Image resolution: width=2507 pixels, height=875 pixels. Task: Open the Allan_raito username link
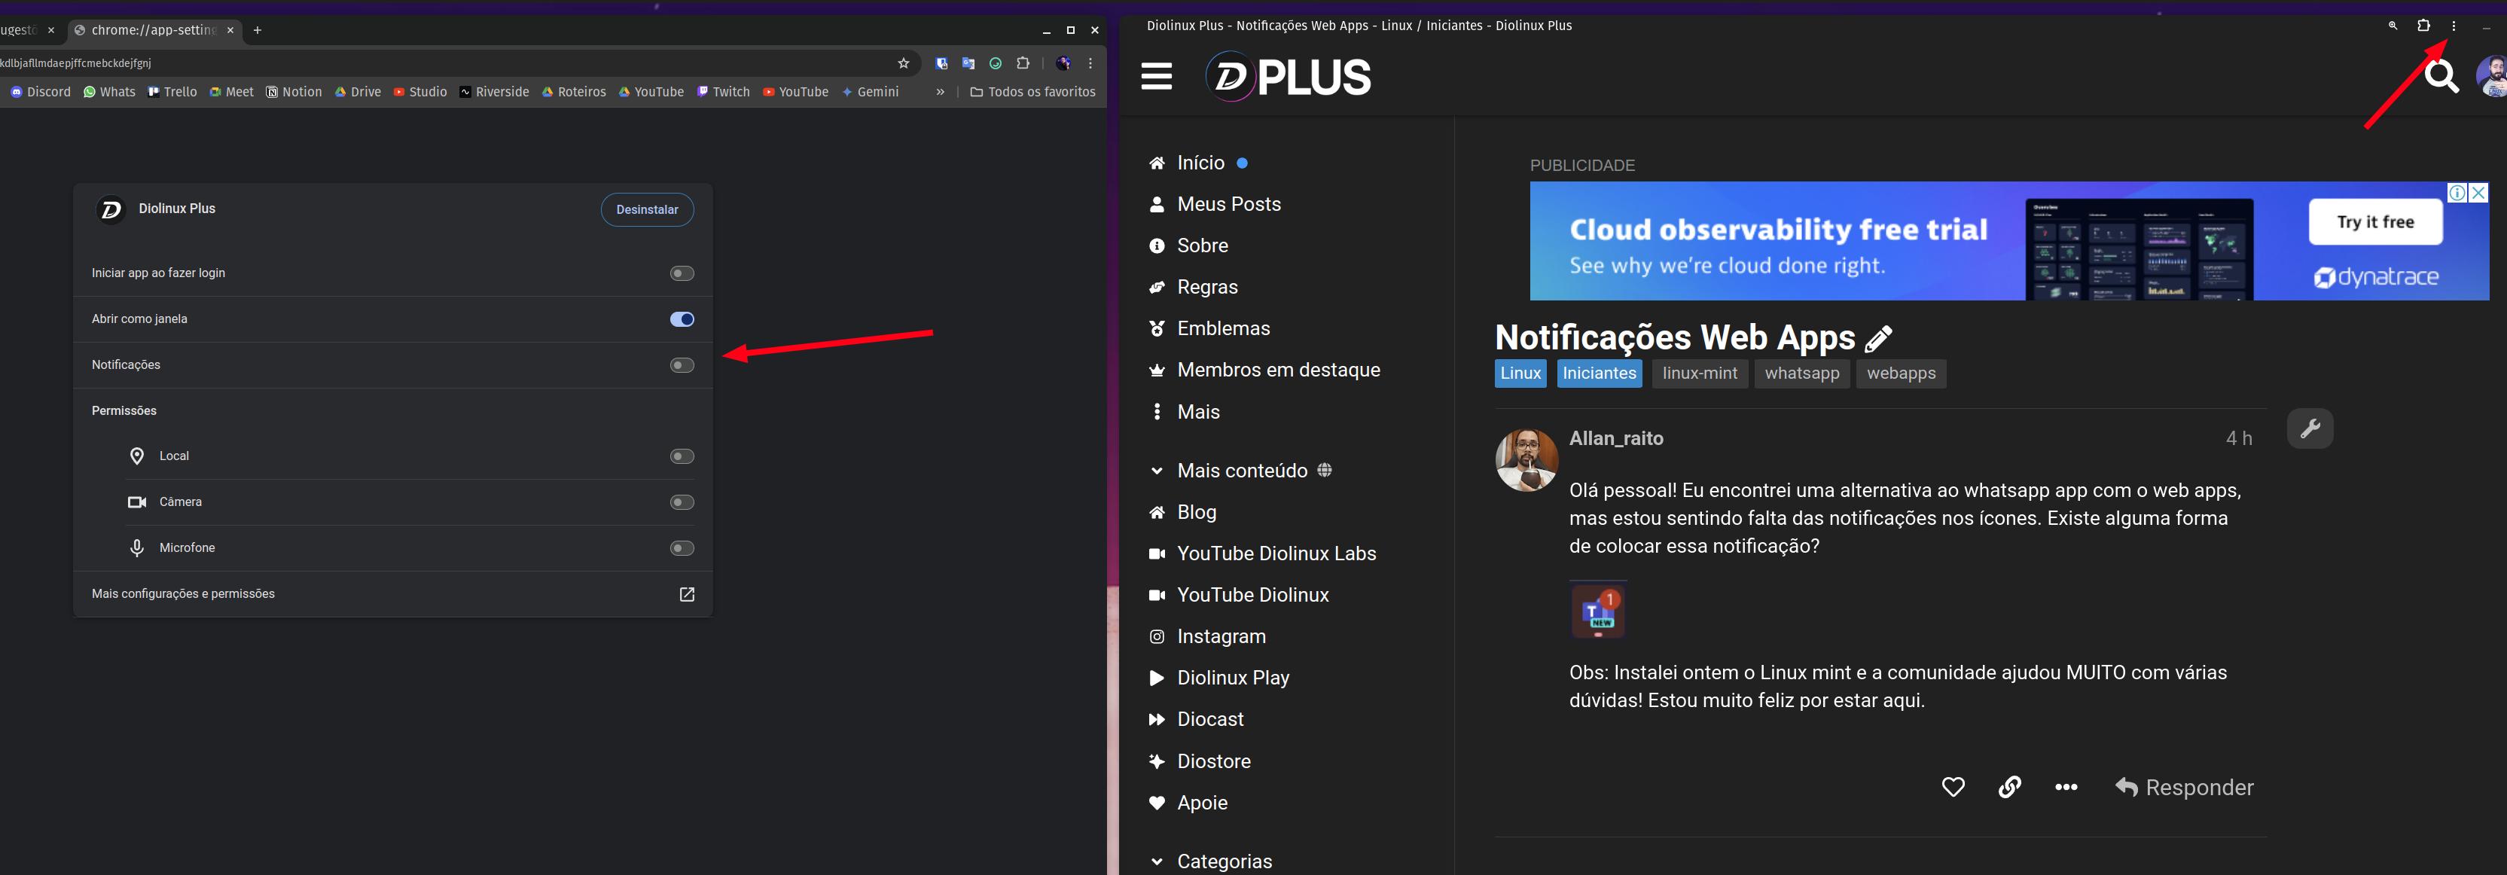(x=1615, y=439)
